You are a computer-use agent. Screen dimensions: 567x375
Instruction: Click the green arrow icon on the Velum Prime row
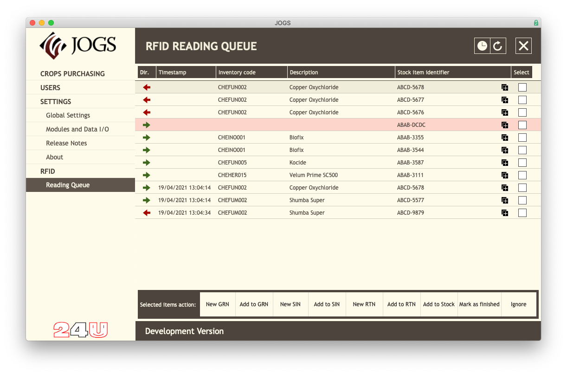pos(147,175)
